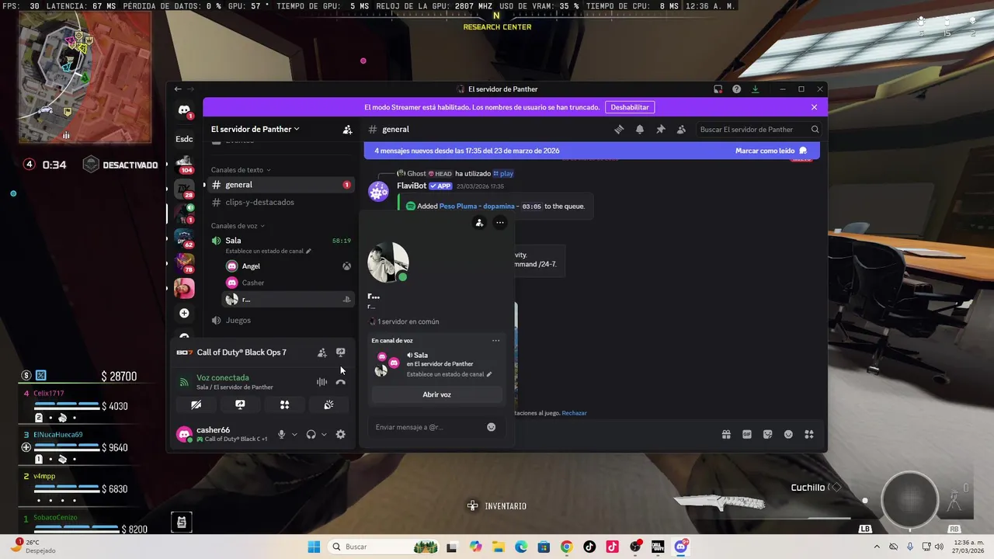
Task: Open gift icon in message bar
Action: coord(726,435)
